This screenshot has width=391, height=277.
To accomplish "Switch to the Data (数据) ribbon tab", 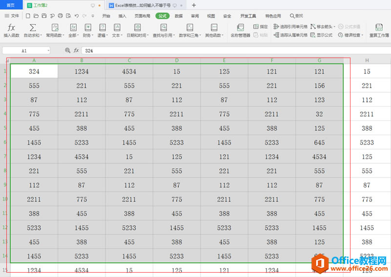I will [179, 16].
